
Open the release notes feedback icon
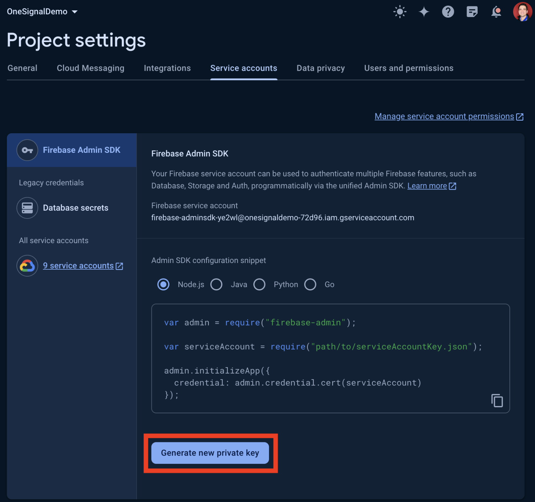tap(472, 12)
